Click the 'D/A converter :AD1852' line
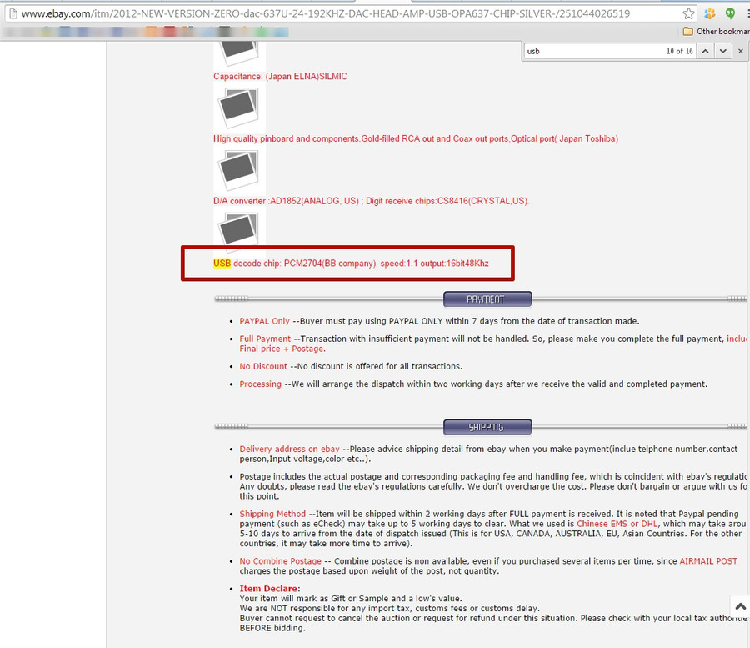This screenshot has width=750, height=648. pos(371,201)
